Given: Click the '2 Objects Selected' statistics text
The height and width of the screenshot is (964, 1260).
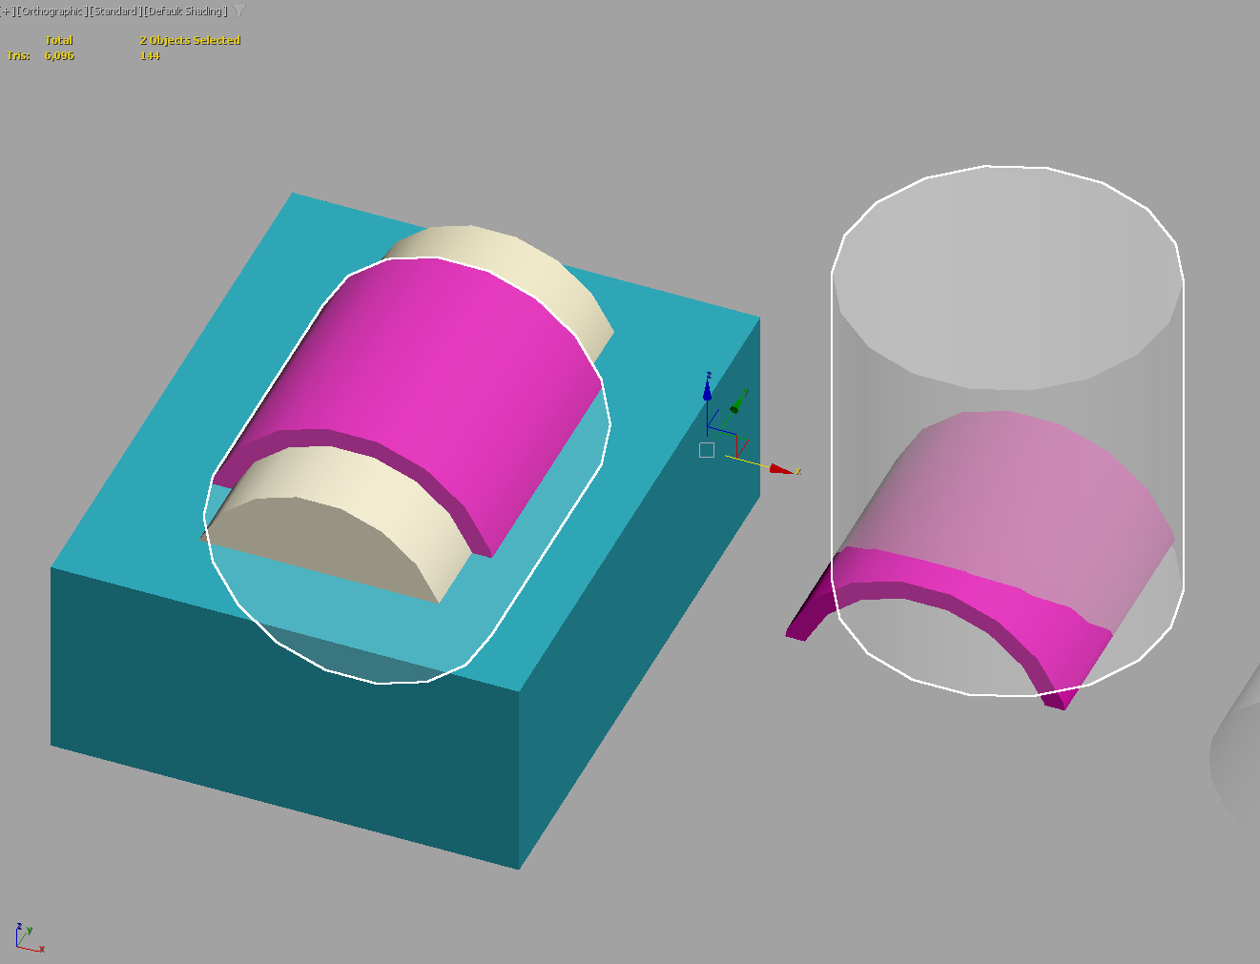Looking at the screenshot, I should point(190,40).
